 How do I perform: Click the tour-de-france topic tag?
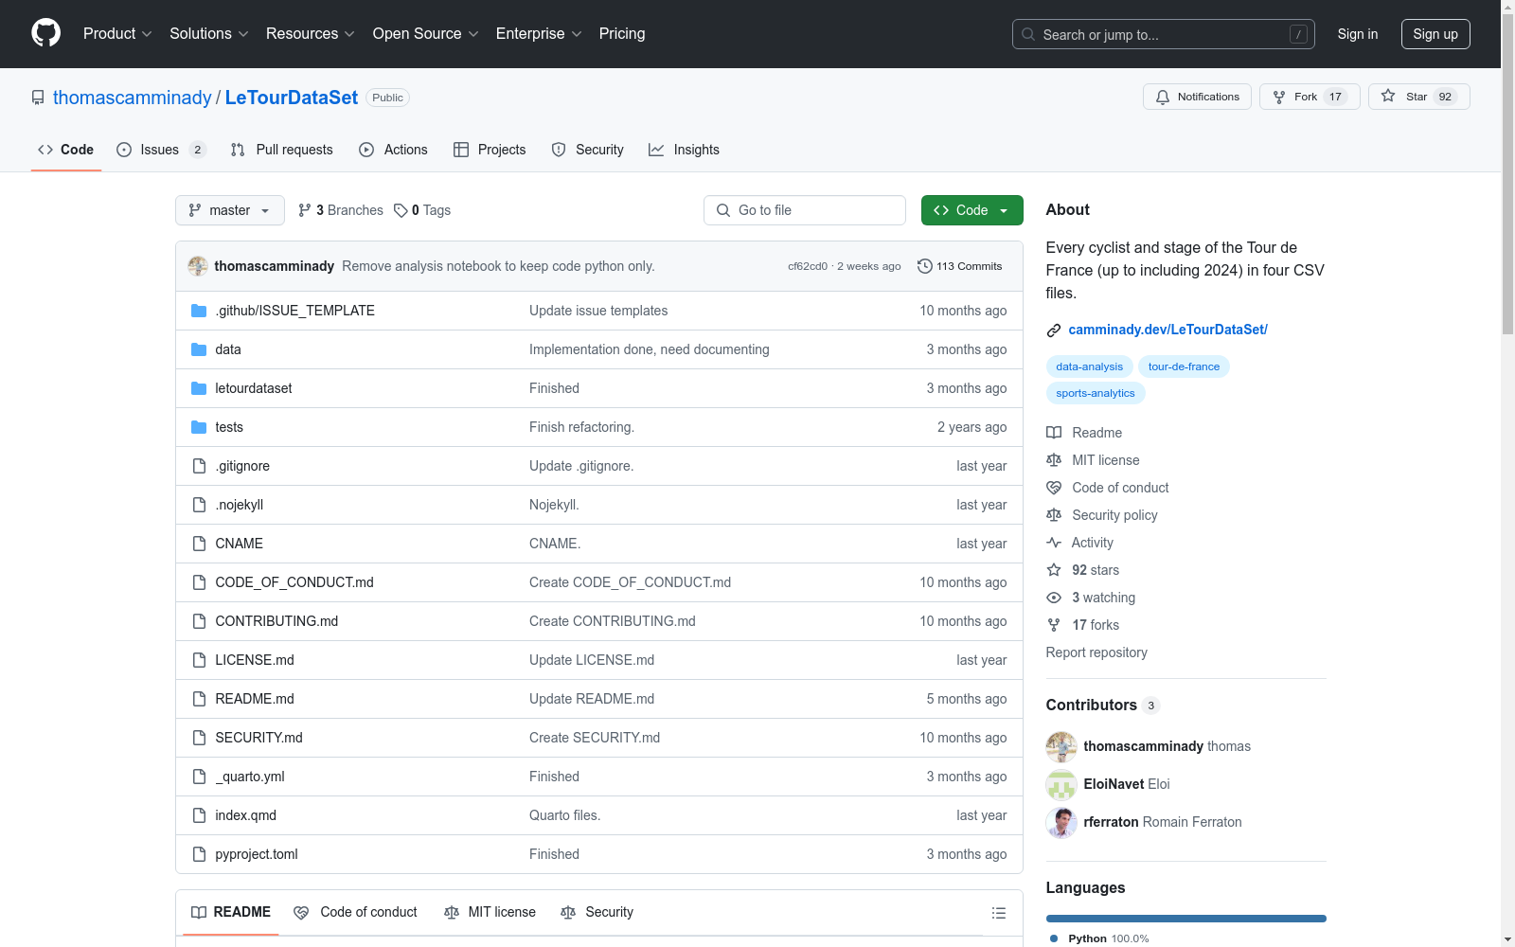[1184, 366]
